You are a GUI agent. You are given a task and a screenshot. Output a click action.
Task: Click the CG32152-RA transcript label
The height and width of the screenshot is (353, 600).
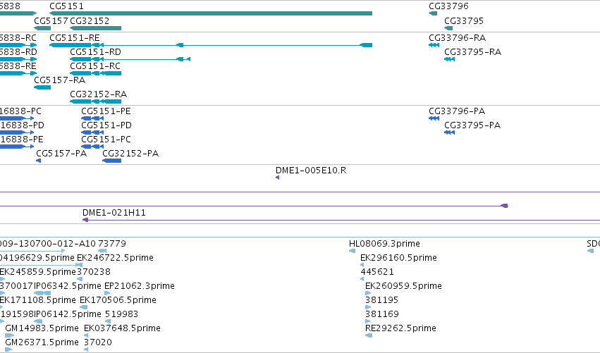tap(98, 94)
